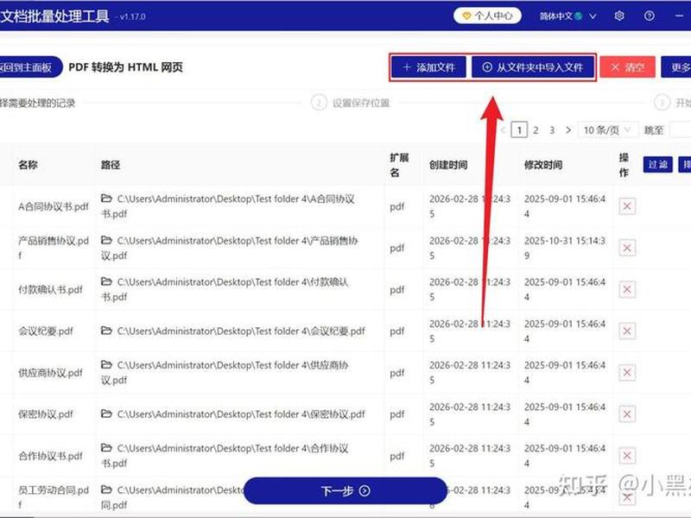Click the 扩展名 column header
The image size is (691, 518).
tap(399, 165)
